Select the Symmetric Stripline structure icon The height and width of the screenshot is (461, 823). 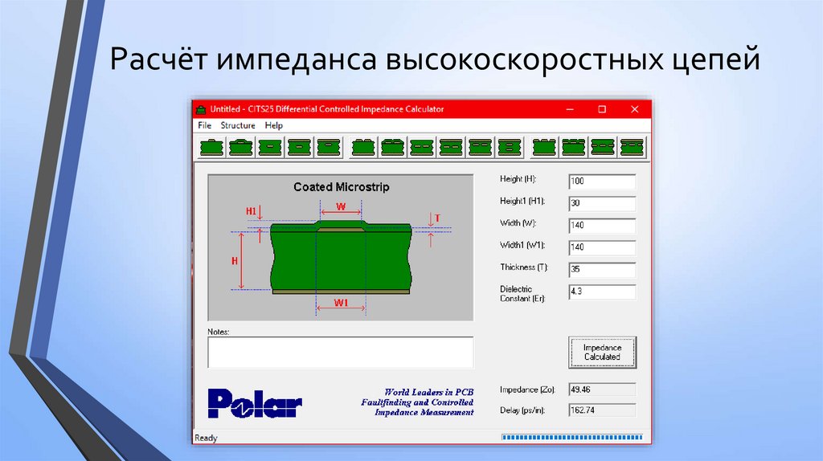tap(299, 147)
